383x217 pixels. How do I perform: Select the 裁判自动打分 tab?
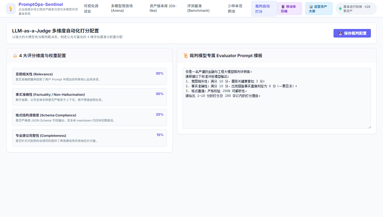click(264, 9)
